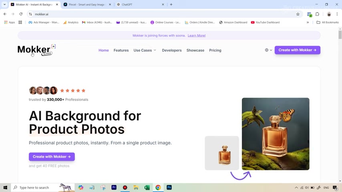Open the Chrome profile avatar
This screenshot has height=192, width=342.
click(329, 14)
